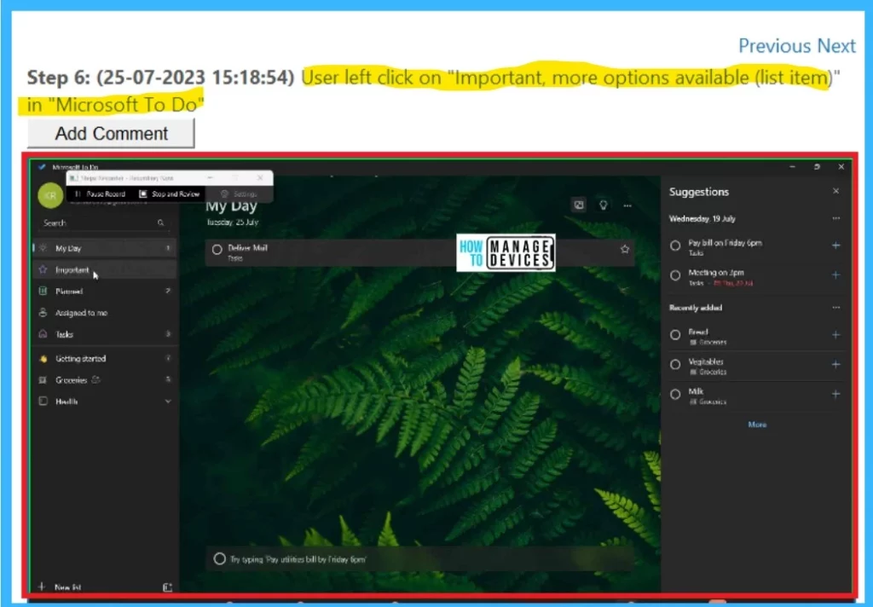Click the person icon beside Assigned to me
Screen dimensions: 873x607
click(x=43, y=312)
